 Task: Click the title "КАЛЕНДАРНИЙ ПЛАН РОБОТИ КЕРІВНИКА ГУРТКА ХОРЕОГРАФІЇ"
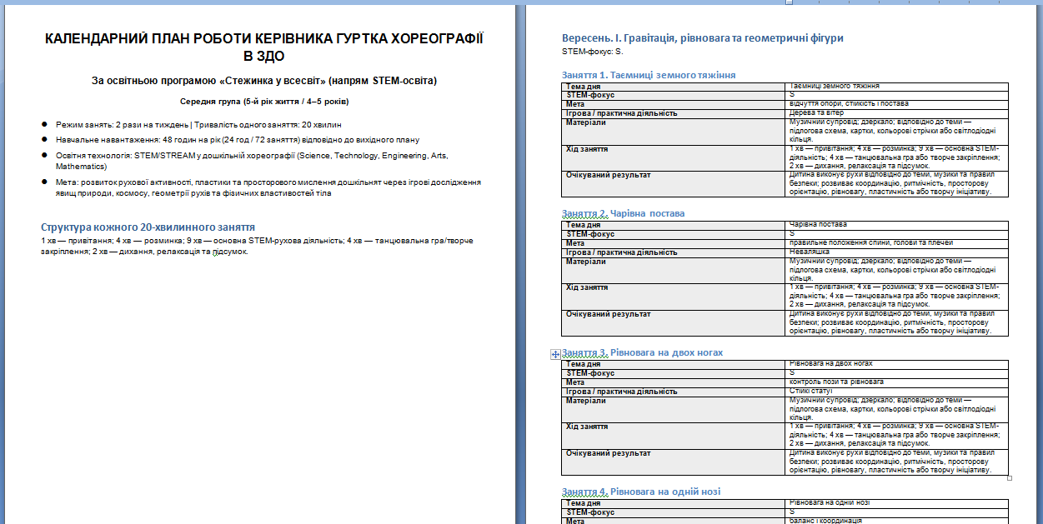(x=264, y=39)
